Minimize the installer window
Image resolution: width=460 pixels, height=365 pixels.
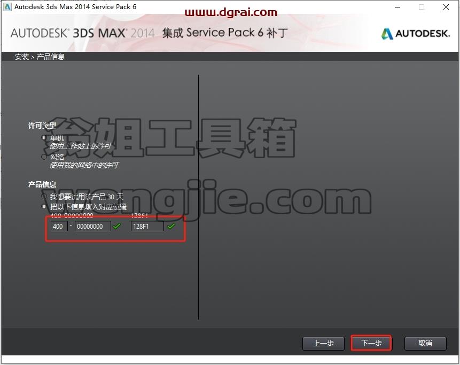[x=397, y=7]
